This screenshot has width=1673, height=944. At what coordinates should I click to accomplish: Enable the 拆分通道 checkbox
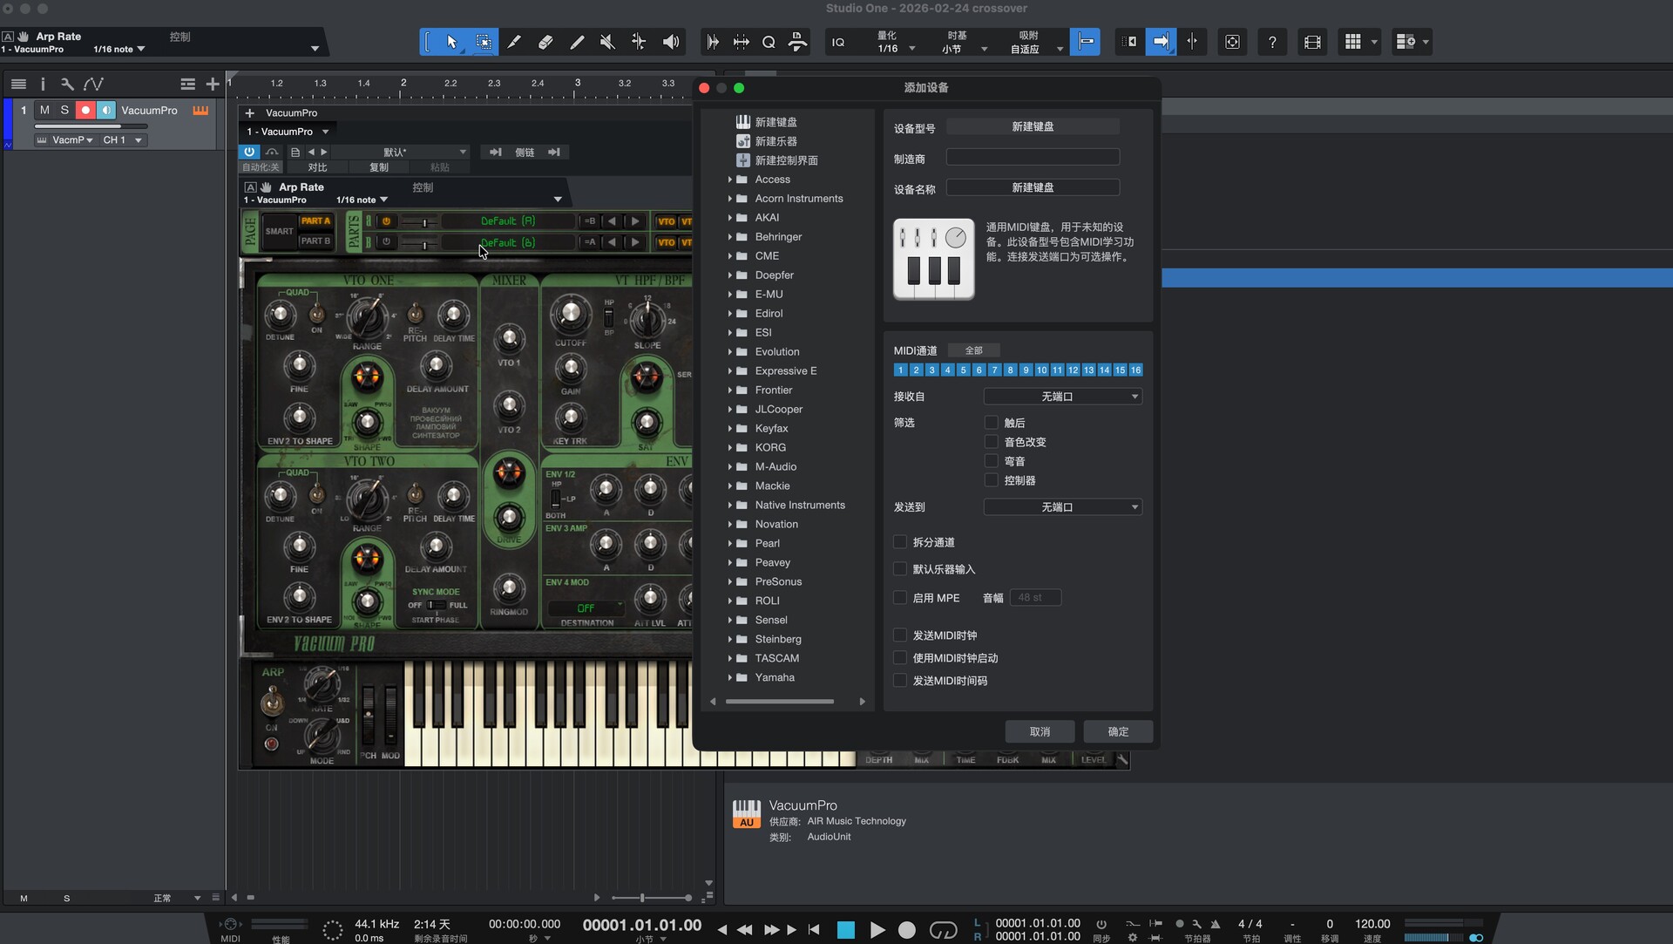901,542
